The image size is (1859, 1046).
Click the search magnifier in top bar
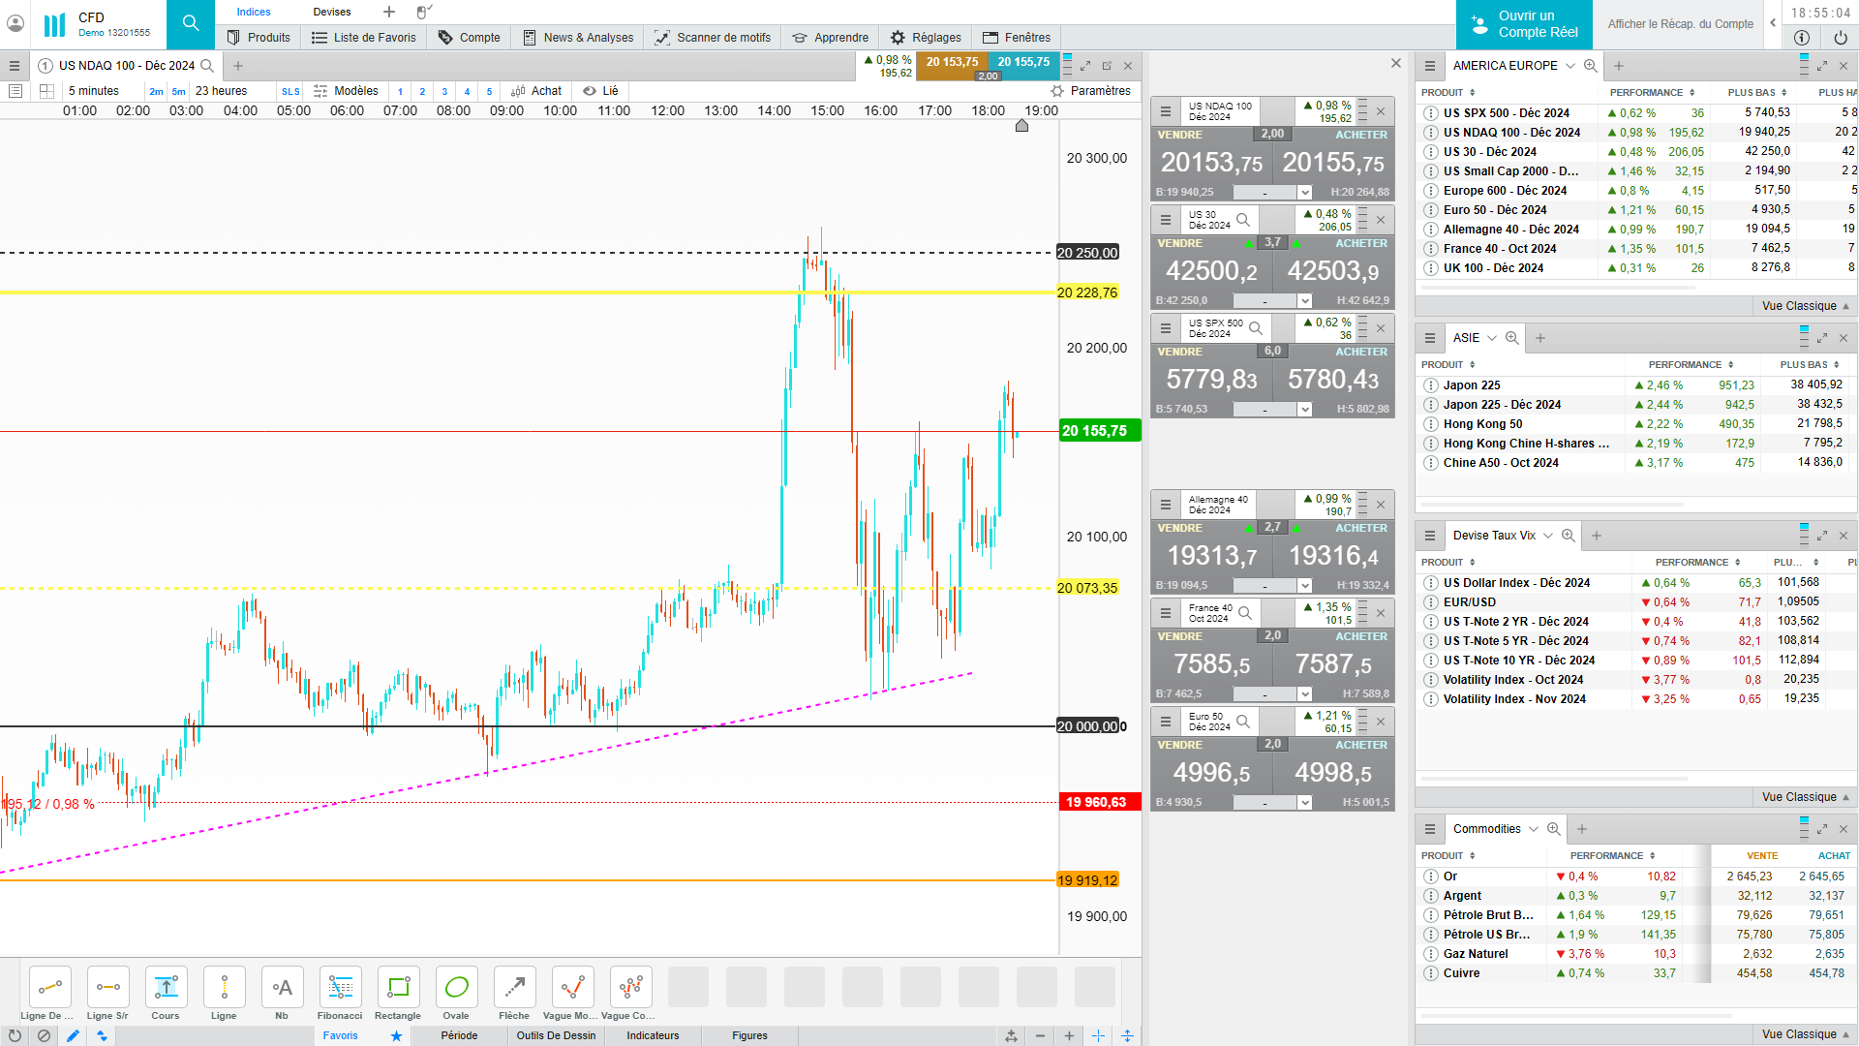point(191,23)
